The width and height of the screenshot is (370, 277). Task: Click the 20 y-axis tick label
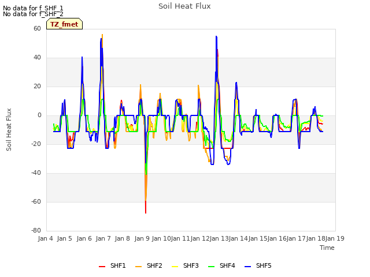[x=37, y=87]
